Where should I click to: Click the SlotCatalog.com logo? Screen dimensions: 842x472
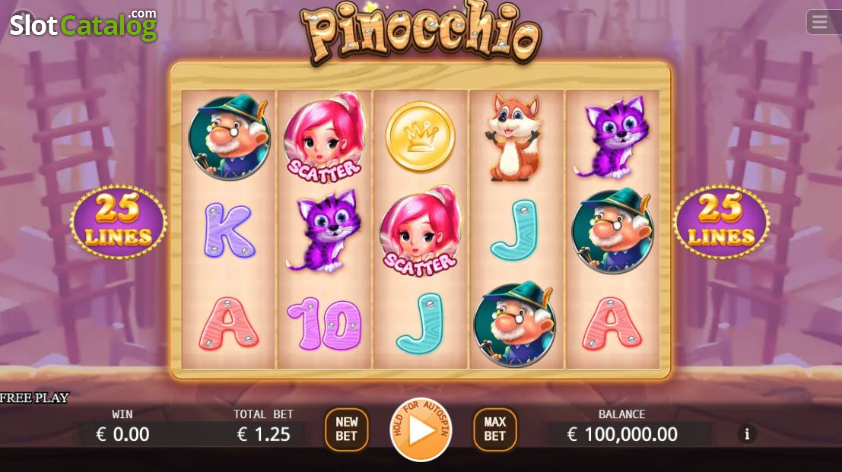[83, 24]
